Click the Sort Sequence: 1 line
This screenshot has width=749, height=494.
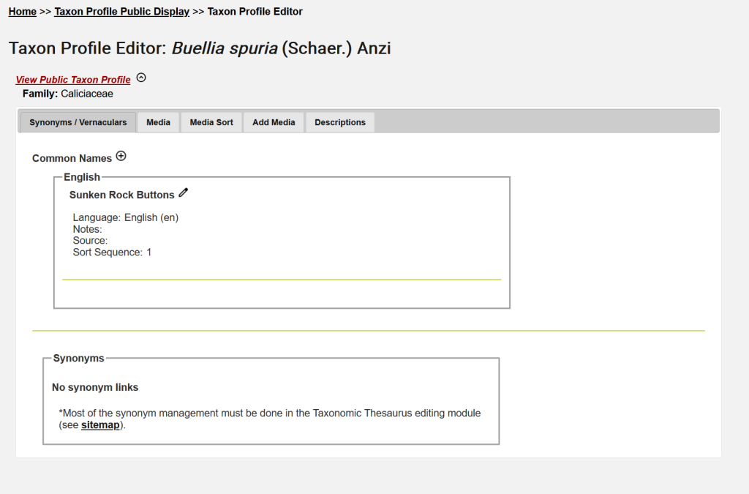point(112,252)
